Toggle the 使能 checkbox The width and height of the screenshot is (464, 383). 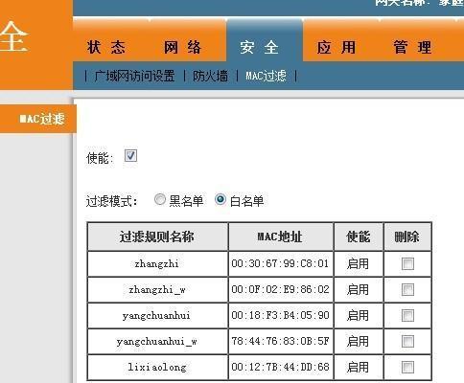pos(130,156)
